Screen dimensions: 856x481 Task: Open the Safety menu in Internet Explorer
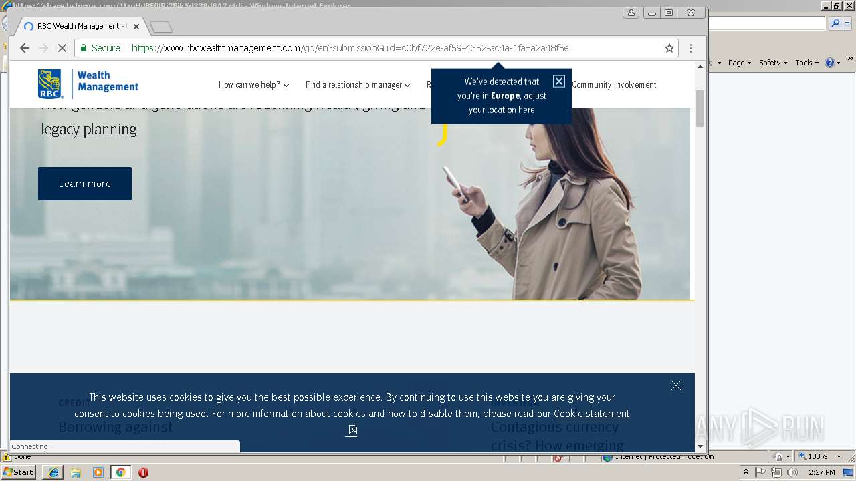tap(773, 63)
